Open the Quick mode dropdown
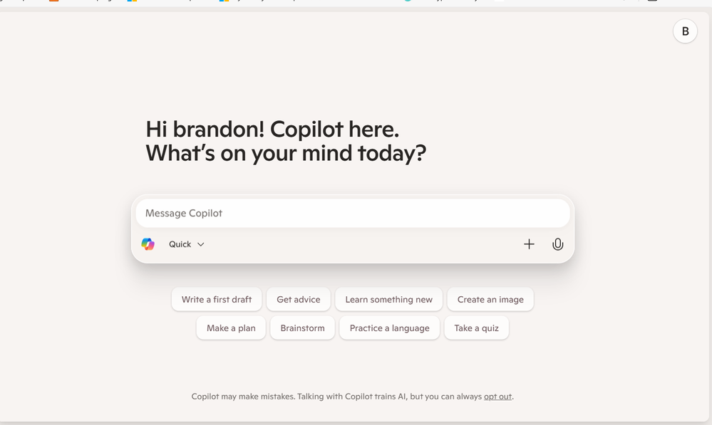The image size is (712, 425). click(186, 244)
